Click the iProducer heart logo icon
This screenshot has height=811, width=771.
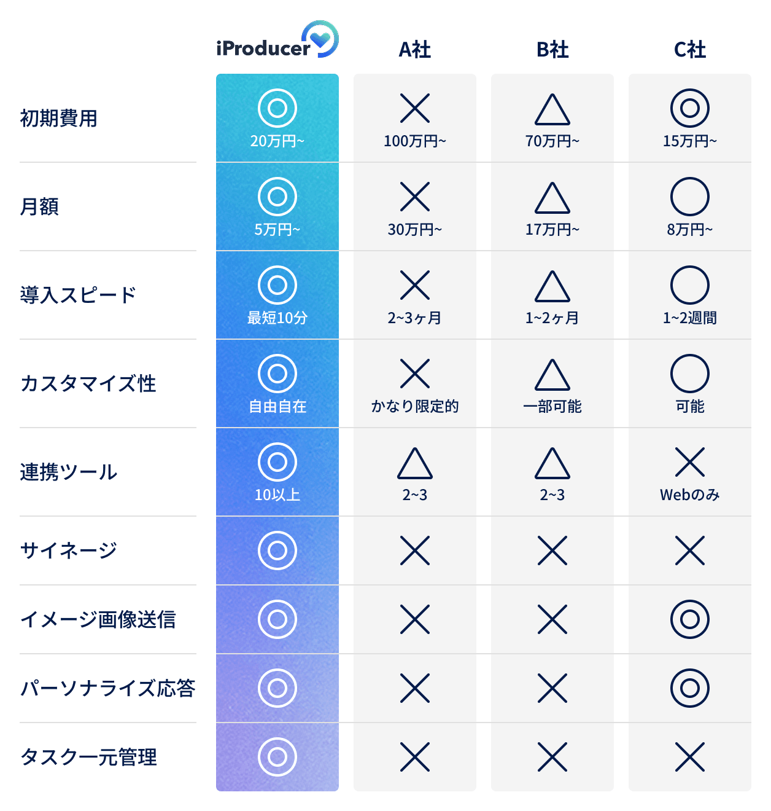[320, 39]
